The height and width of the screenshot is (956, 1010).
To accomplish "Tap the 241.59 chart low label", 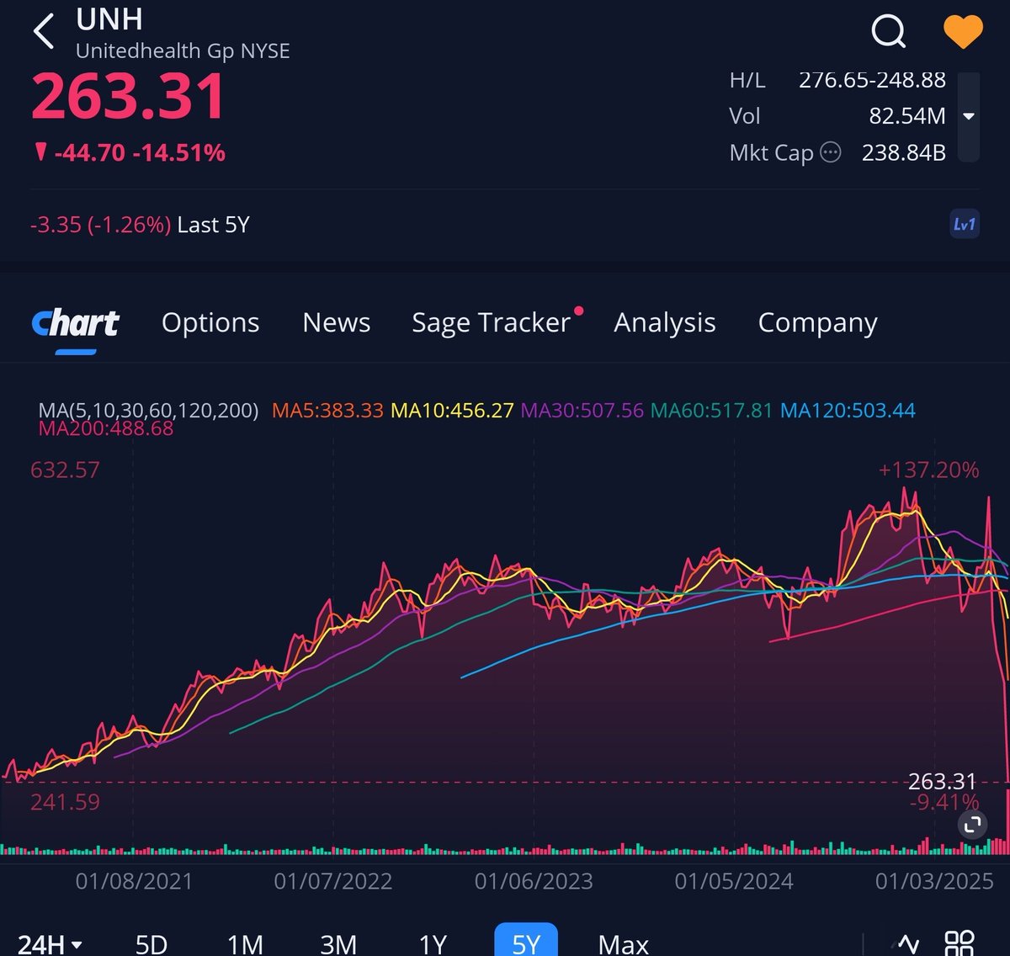I will click(65, 802).
